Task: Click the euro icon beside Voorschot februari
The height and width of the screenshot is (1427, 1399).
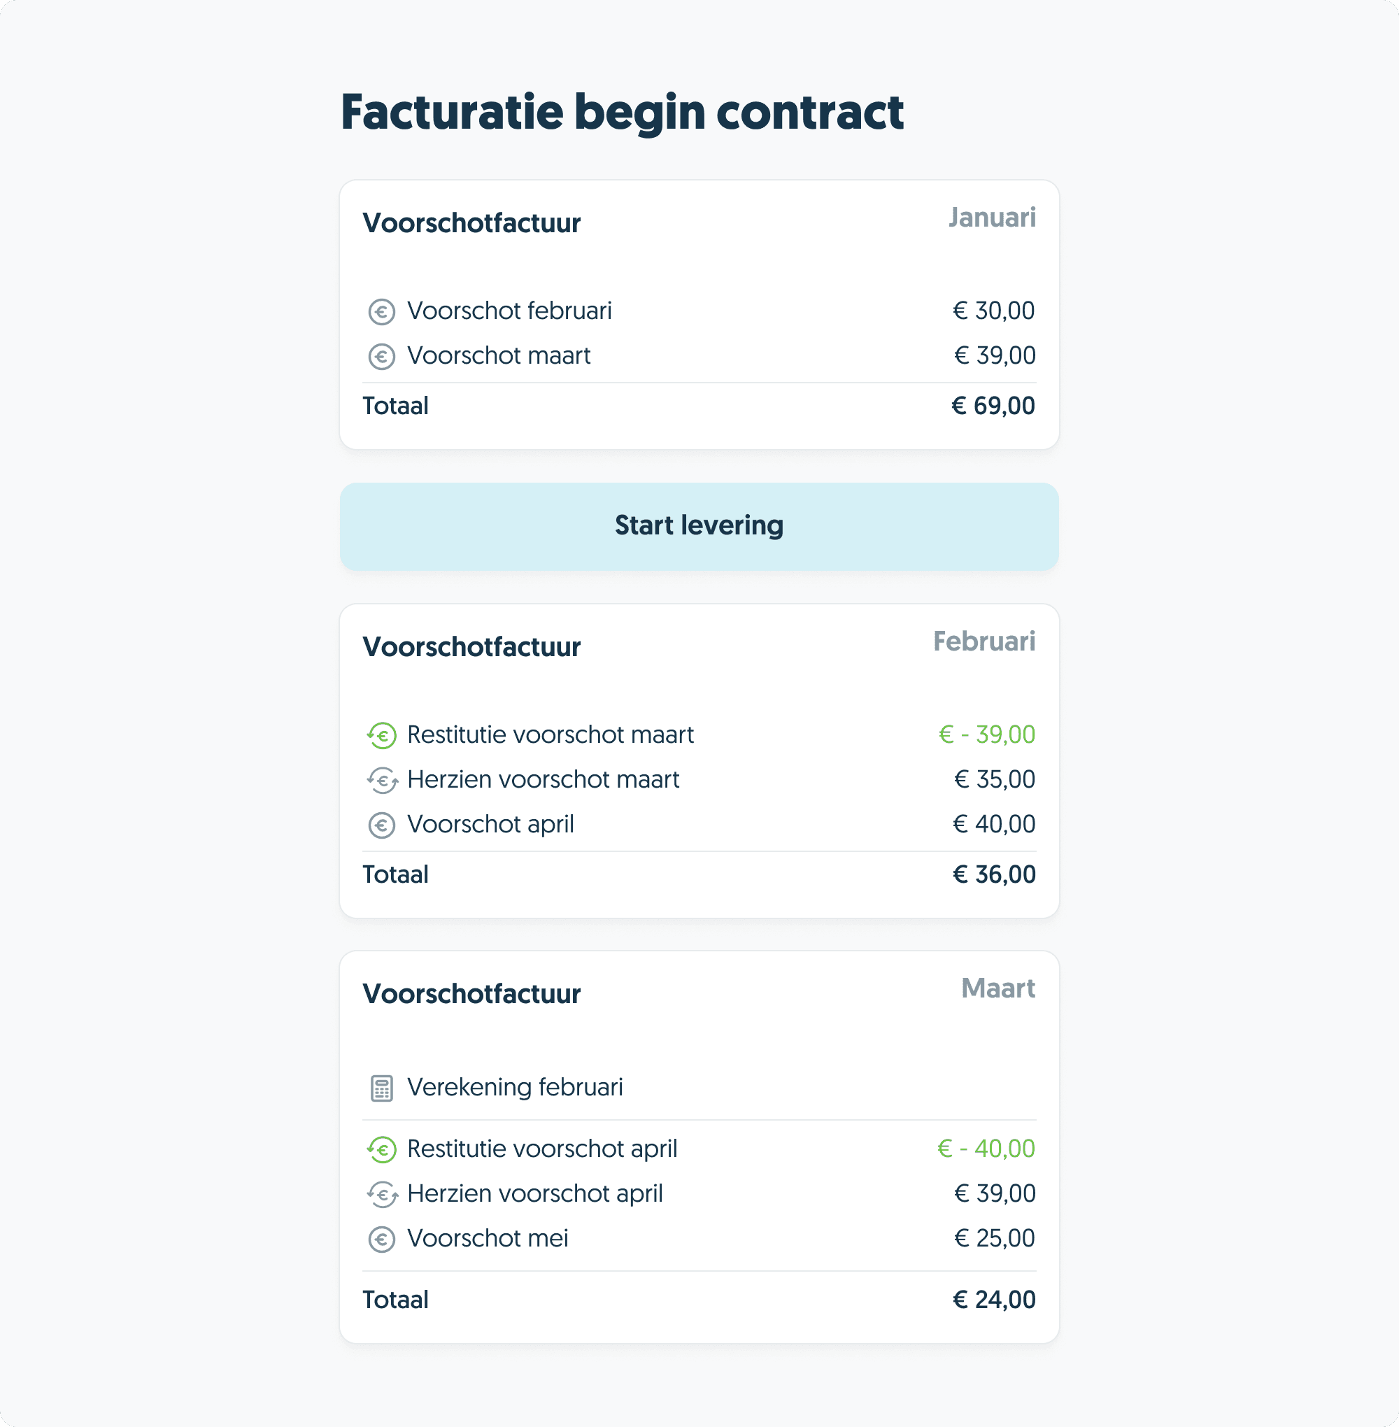Action: tap(381, 311)
